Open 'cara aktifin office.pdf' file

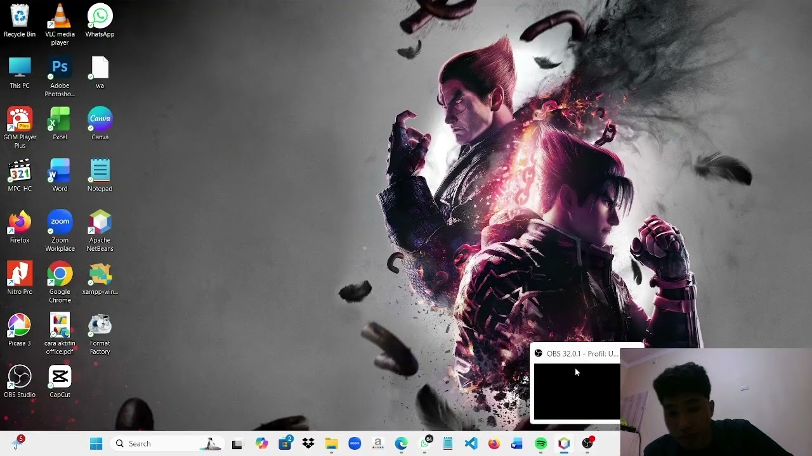(60, 334)
